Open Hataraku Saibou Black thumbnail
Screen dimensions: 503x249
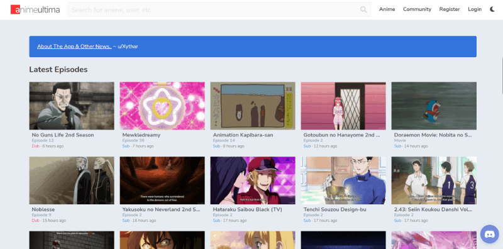point(253,180)
